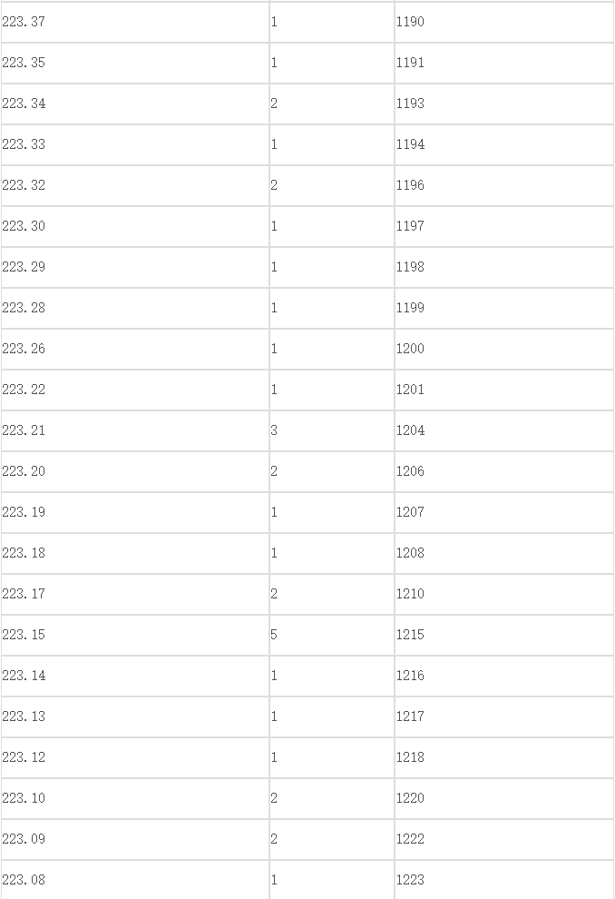The image size is (615, 899).
Task: Click the count 3 in the 223.21 row
Action: [332, 430]
